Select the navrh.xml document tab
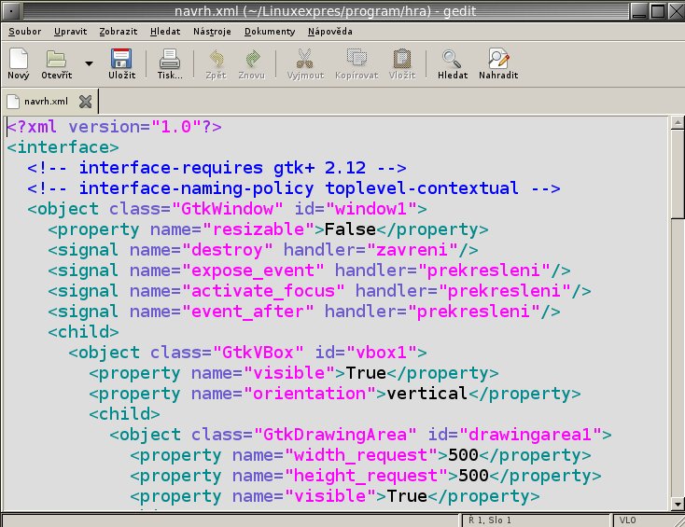 [46, 102]
